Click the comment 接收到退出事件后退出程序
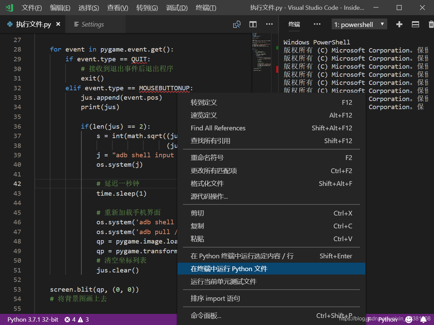 click(x=127, y=69)
